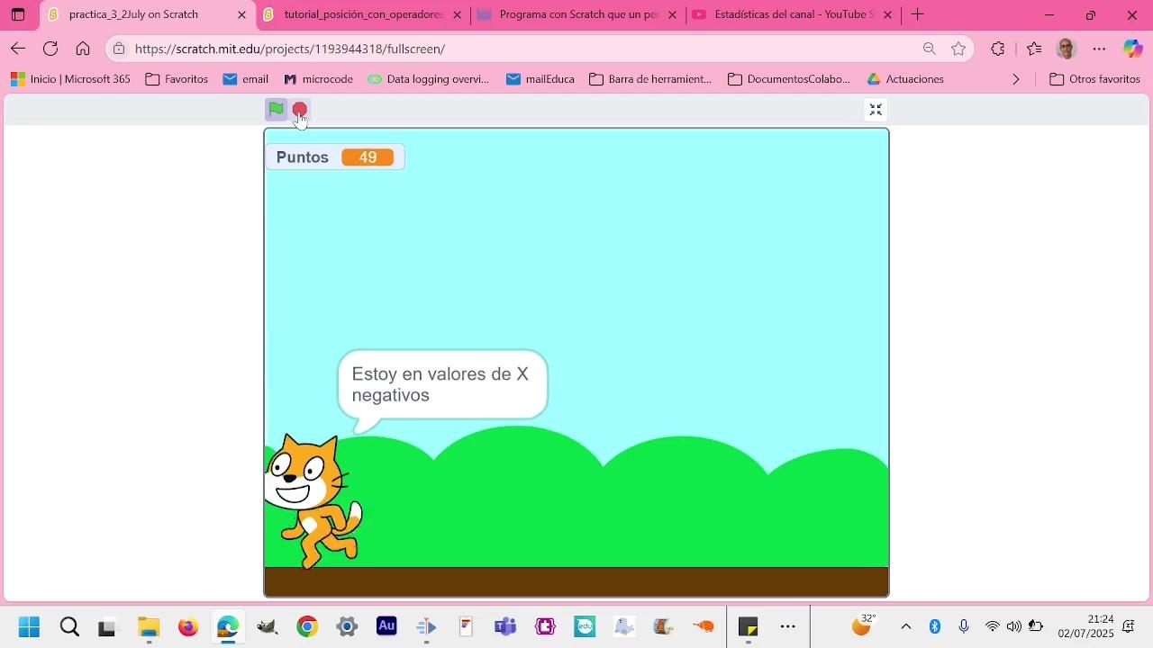Launch Firefox from the taskbar
Viewport: 1153px width, 648px height.
(187, 626)
